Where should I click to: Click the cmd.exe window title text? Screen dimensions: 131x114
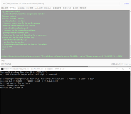pyautogui.click(x=35, y=69)
